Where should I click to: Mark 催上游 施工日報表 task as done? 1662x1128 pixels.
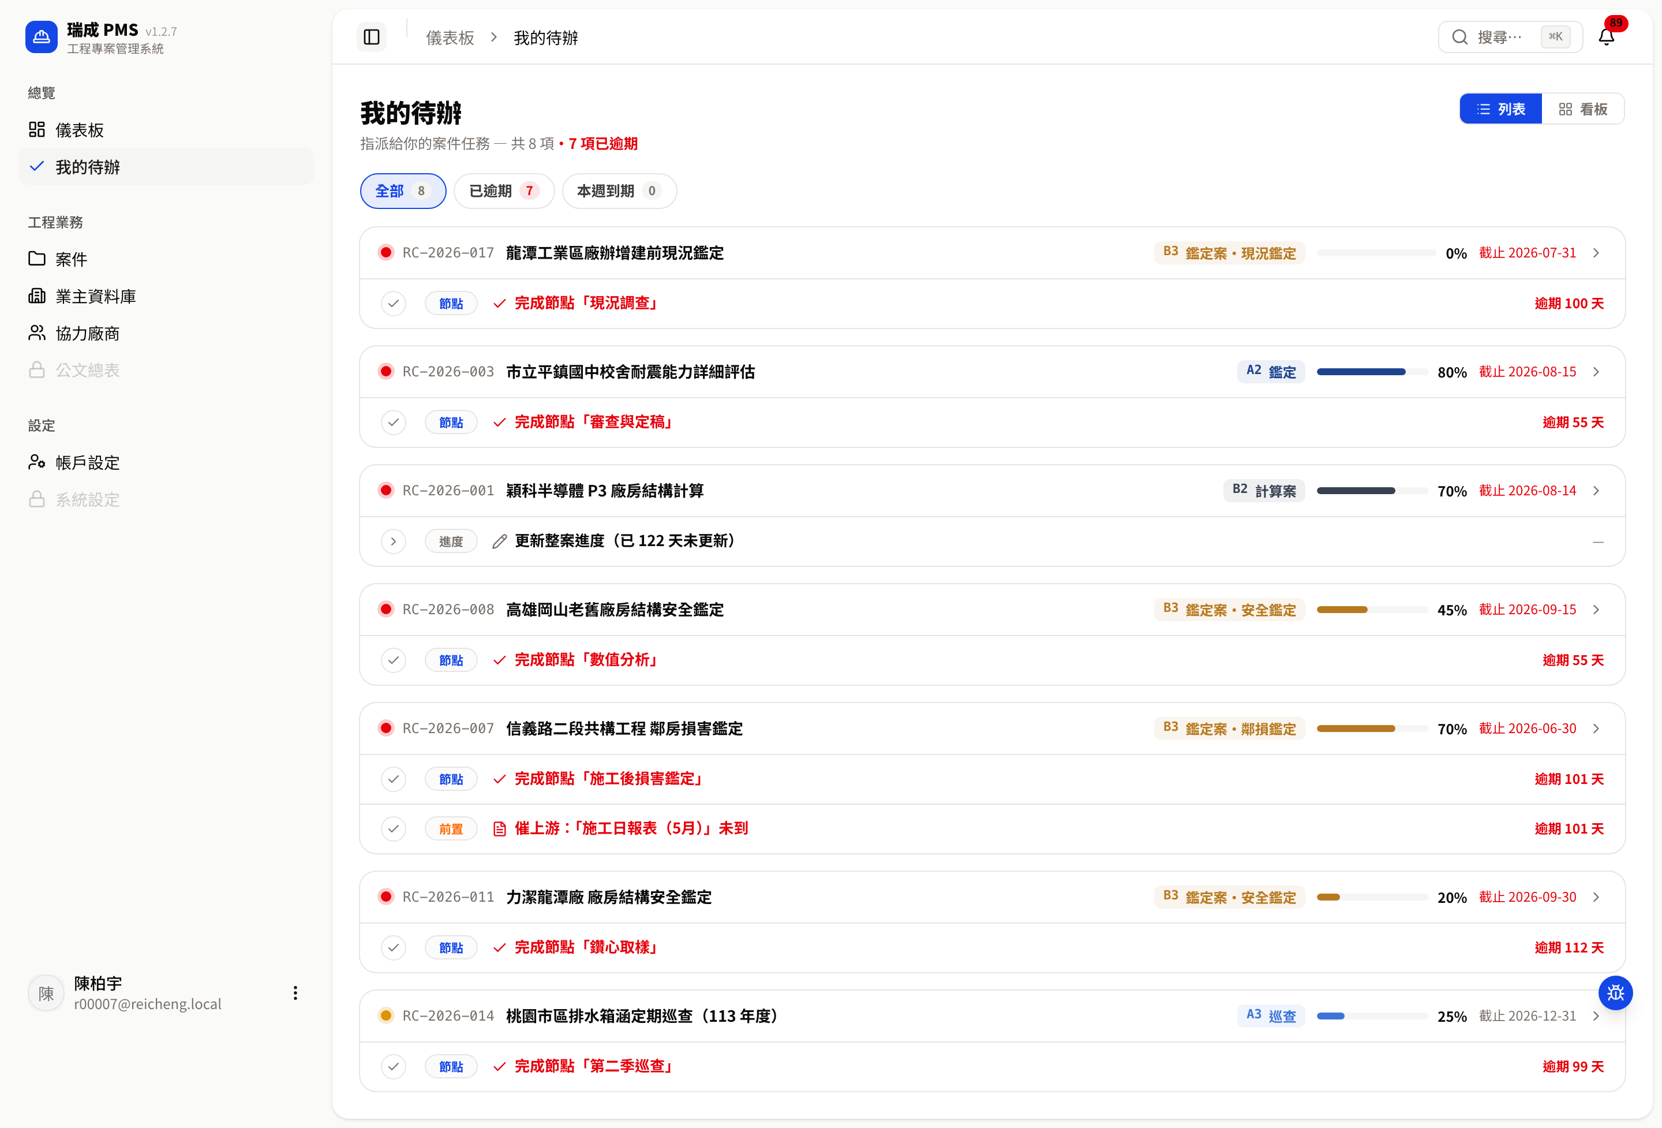tap(394, 829)
